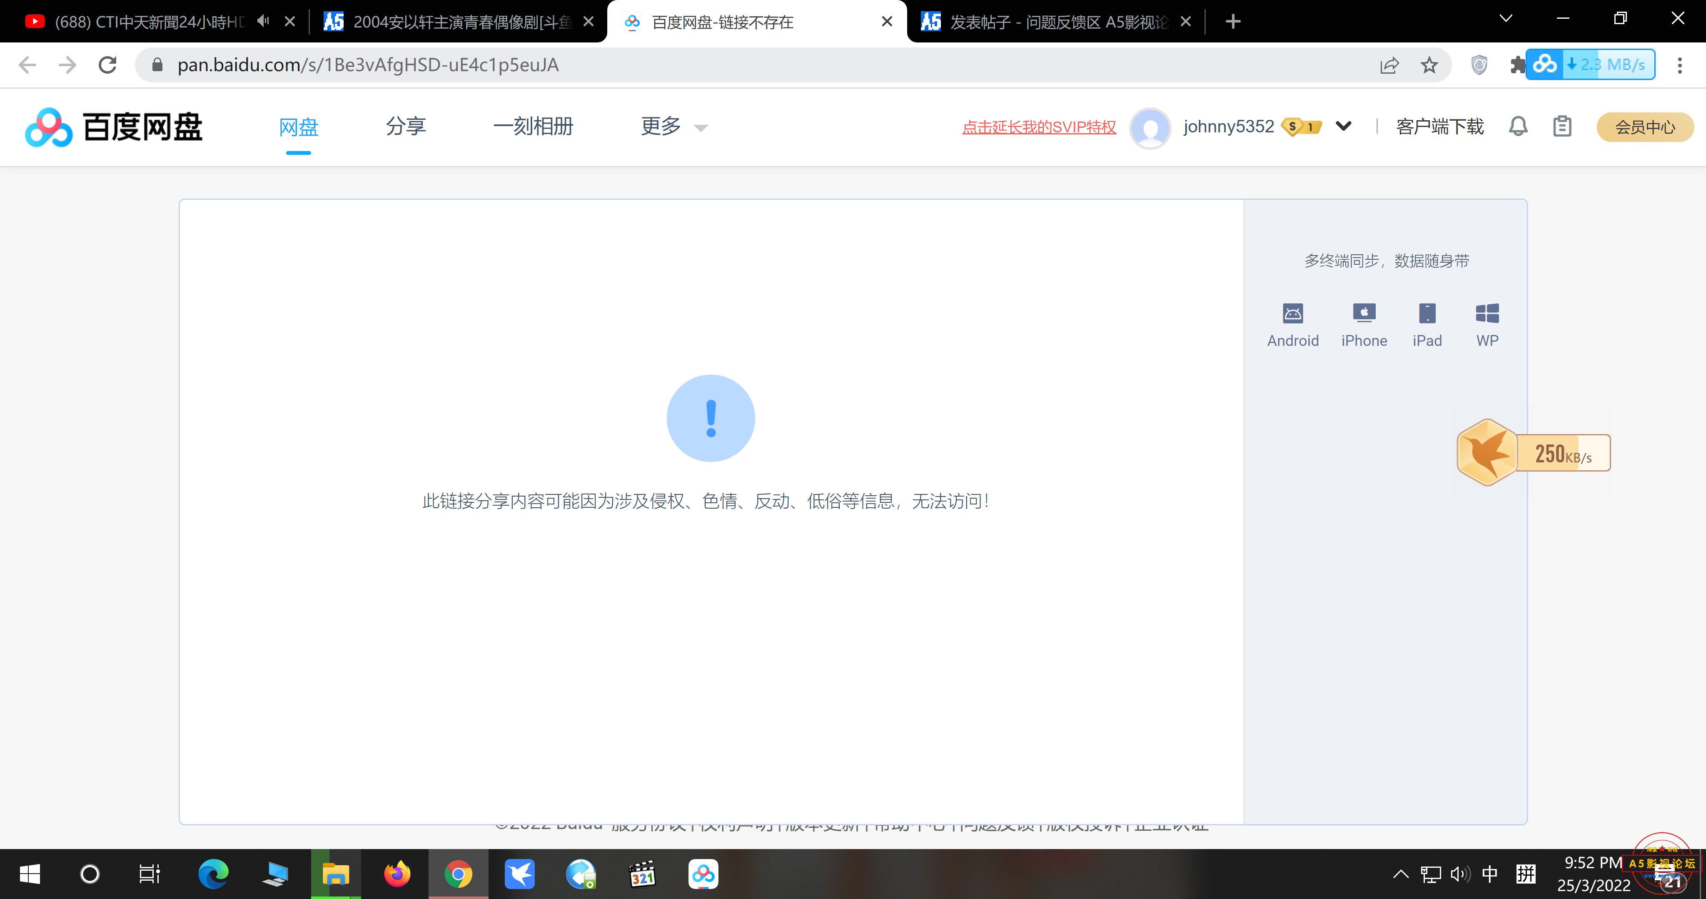Share this page icon
This screenshot has height=899, width=1706.
(1389, 65)
